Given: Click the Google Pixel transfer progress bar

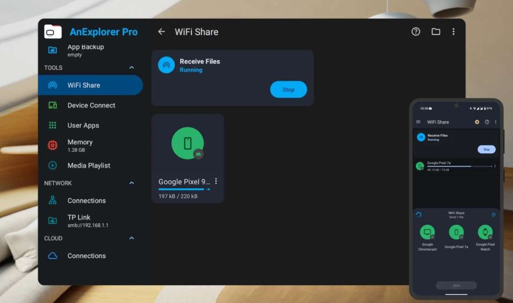Looking at the screenshot, I should coord(184,189).
